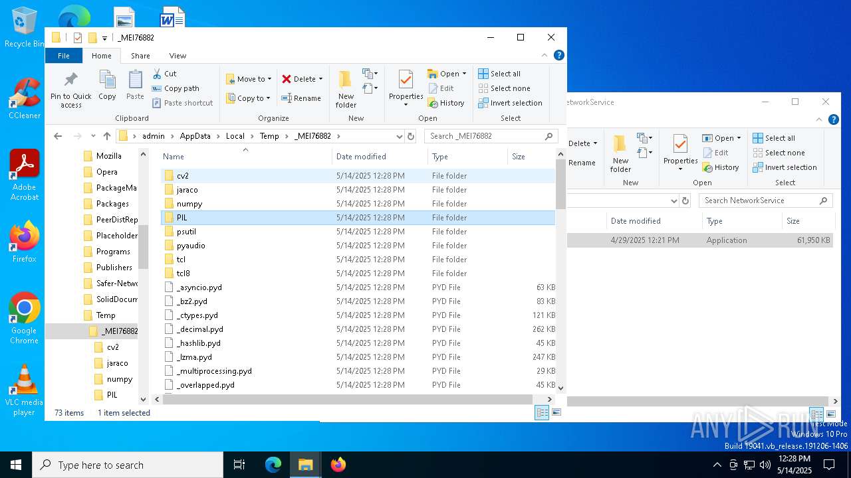Viewport: 851px width, 478px height.
Task: Click the Type here to search box
Action: tap(128, 465)
